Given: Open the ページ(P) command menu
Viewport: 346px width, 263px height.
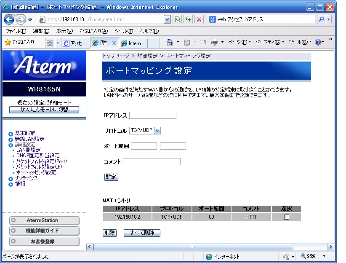Looking at the screenshot, I should click(x=239, y=42).
